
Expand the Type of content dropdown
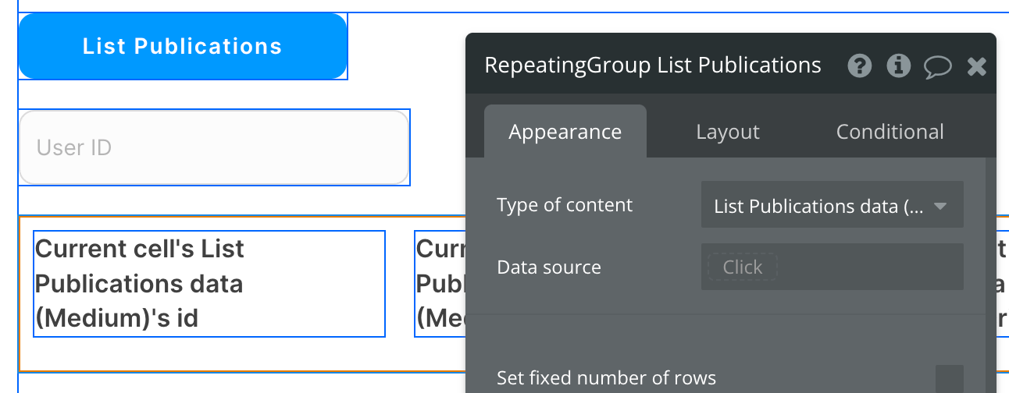[831, 206]
